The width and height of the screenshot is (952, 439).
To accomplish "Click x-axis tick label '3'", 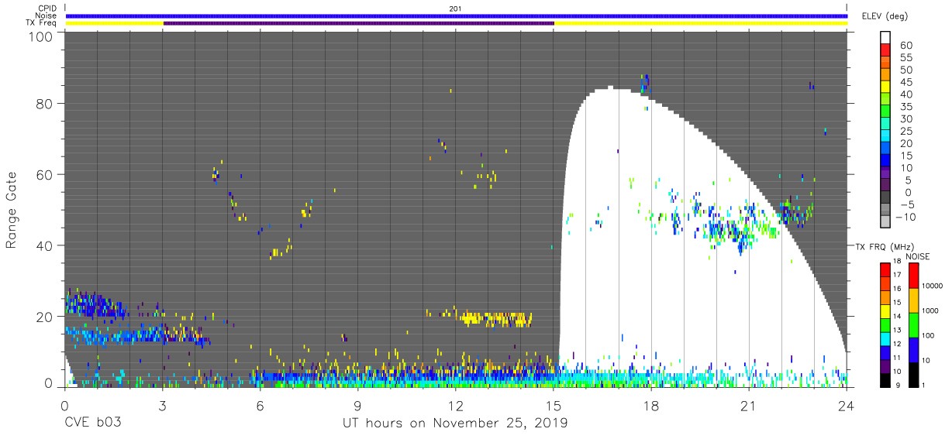I will coord(162,407).
